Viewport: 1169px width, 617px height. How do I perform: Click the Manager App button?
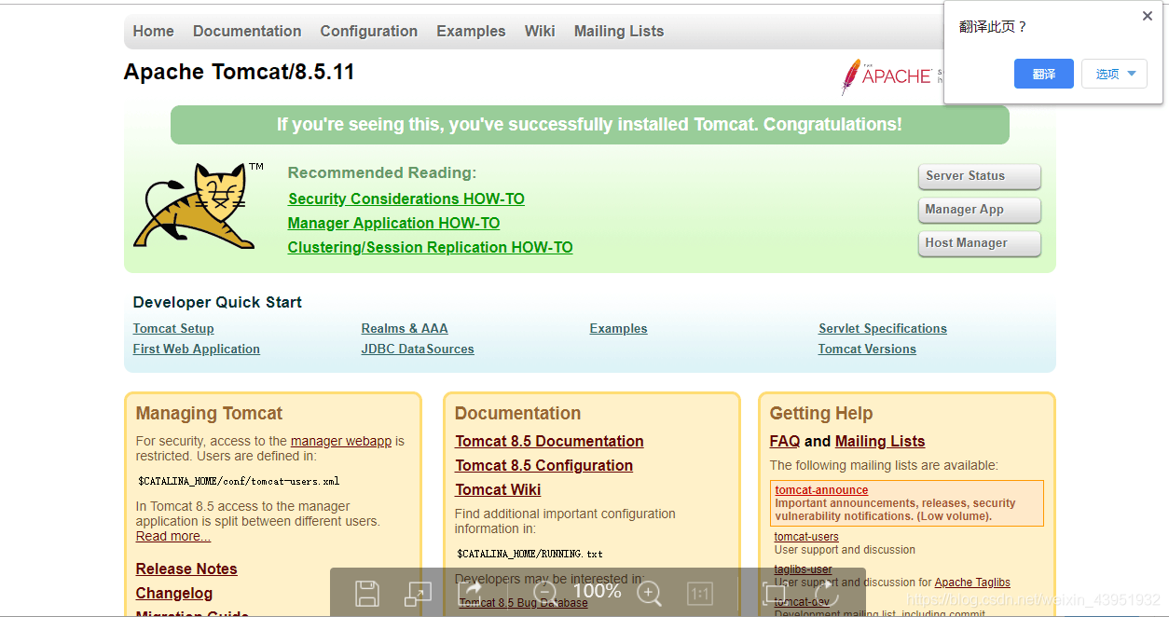pos(979,210)
